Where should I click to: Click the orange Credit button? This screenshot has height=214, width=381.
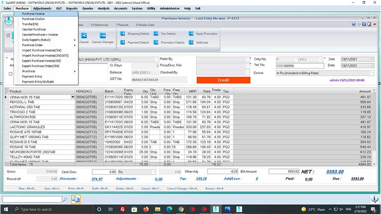(223, 80)
